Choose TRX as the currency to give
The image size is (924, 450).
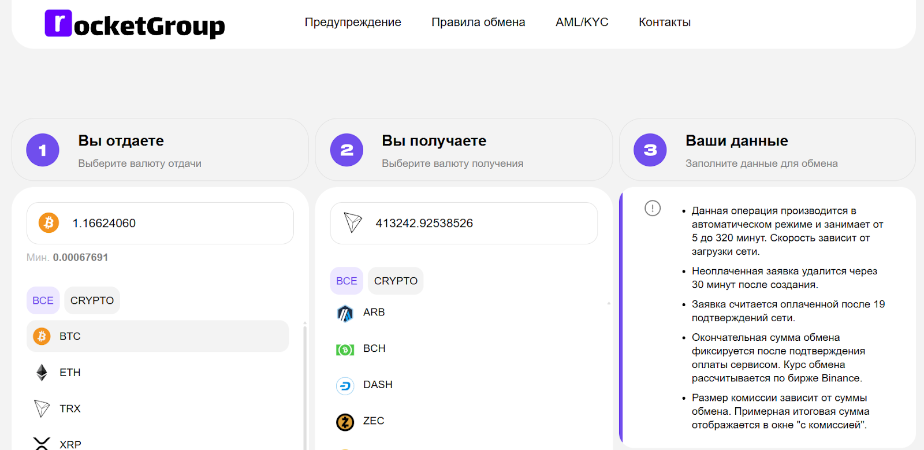click(158, 408)
